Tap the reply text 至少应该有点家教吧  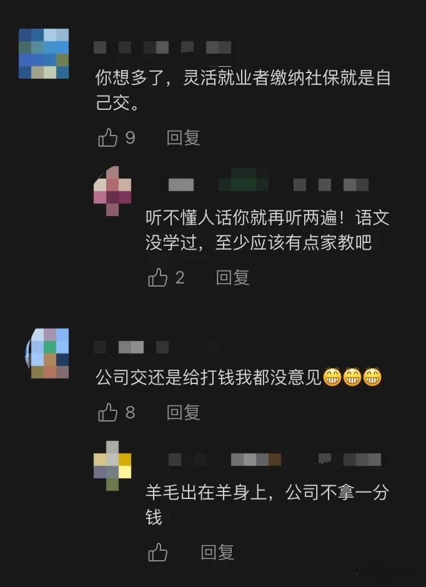pos(294,242)
